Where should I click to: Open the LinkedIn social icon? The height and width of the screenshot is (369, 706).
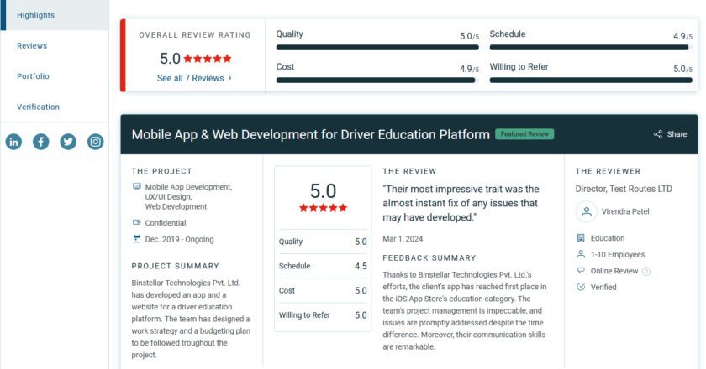(13, 142)
